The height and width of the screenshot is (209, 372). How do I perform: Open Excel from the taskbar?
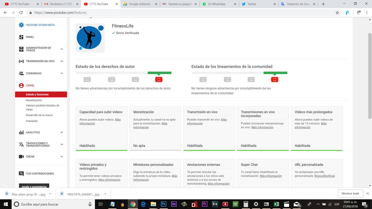(x=276, y=204)
